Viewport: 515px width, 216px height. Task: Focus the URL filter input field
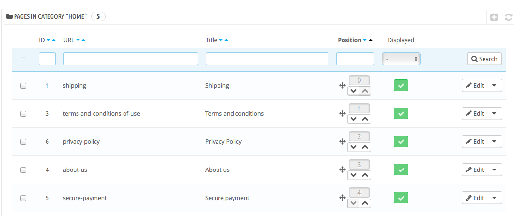131,59
